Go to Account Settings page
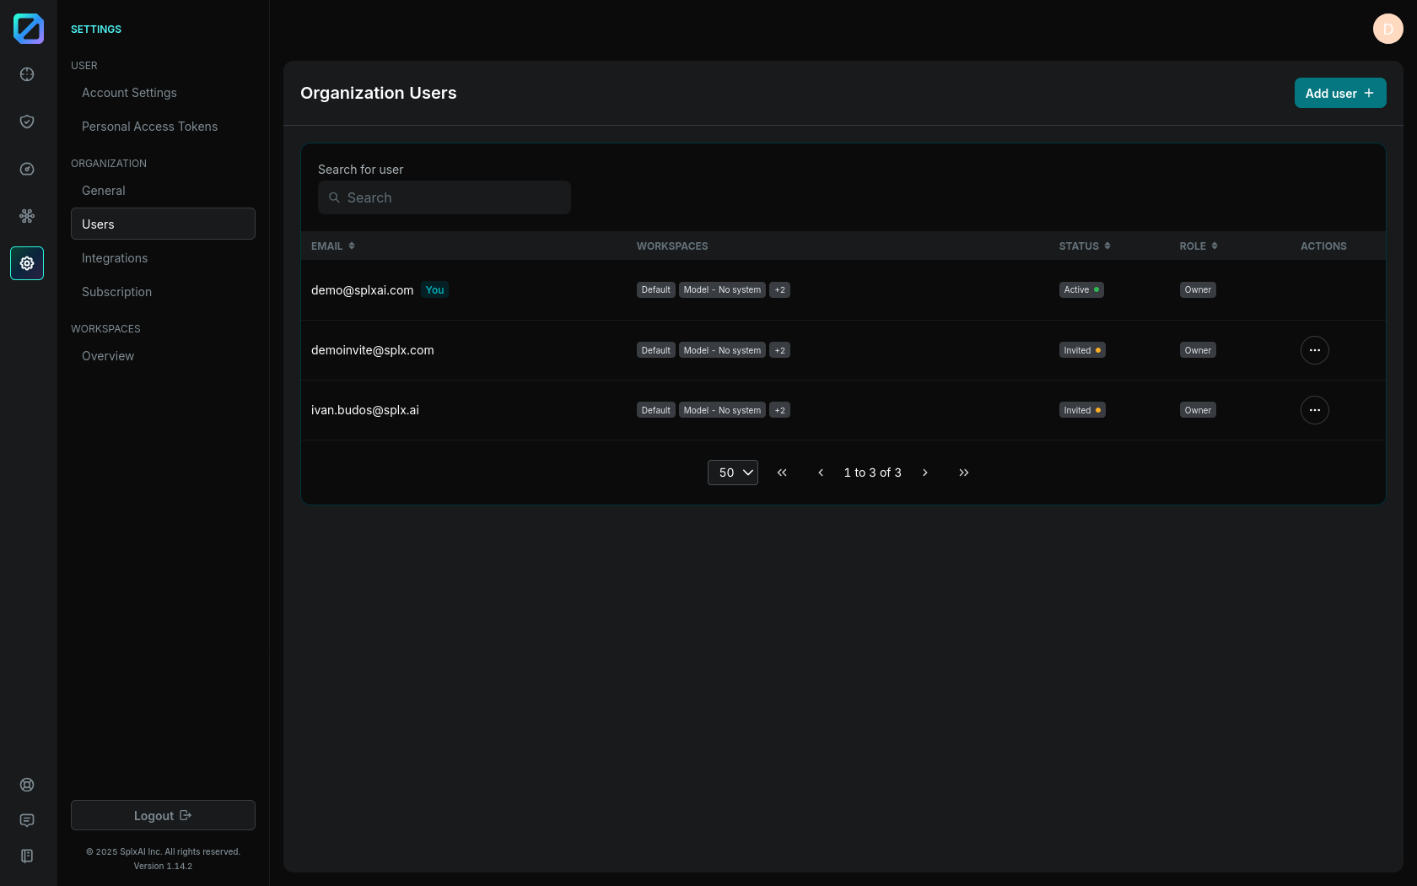Image resolution: width=1417 pixels, height=886 pixels. pyautogui.click(x=129, y=93)
